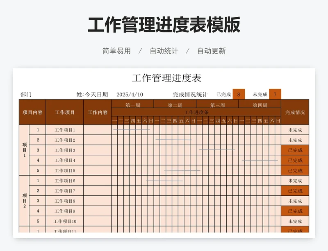The height and width of the screenshot is (251, 328).
Task: Click the 工作管理进度表 sheet title
Action: coord(166,78)
